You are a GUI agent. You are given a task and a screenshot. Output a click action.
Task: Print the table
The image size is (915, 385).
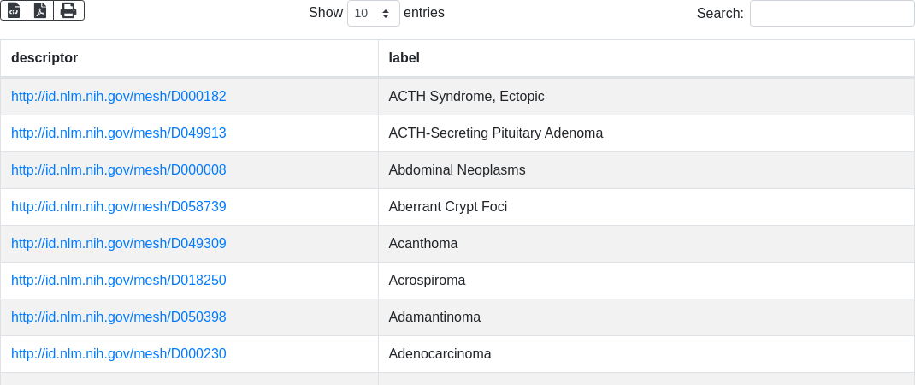tap(68, 10)
